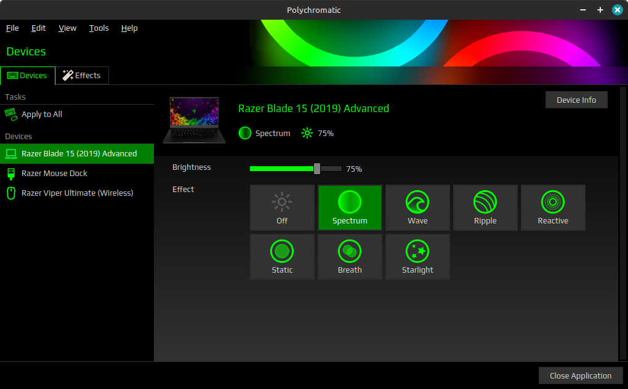Open the Tools menu
This screenshot has height=389, width=628.
click(99, 28)
